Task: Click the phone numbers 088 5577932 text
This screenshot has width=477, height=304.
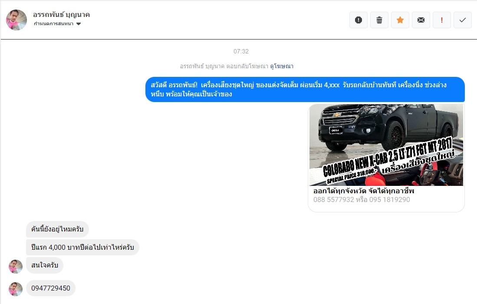Action: 362,200
